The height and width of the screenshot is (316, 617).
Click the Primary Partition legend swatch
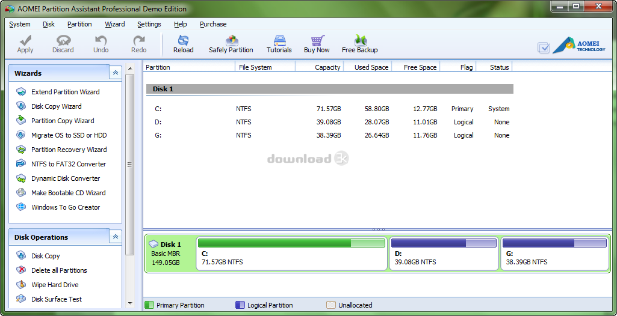(149, 305)
